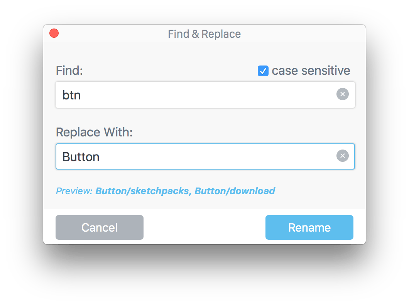The image size is (409, 306).
Task: Place cursor on the "Button" replacement text
Action: pos(81,157)
